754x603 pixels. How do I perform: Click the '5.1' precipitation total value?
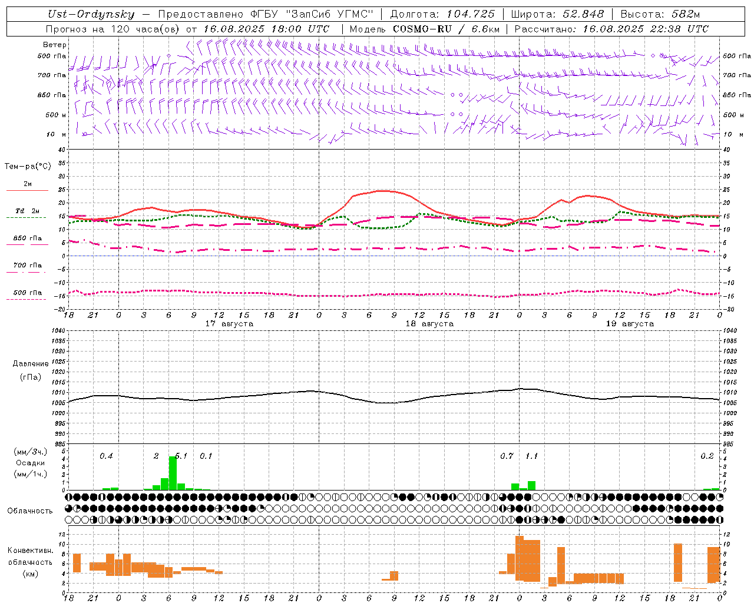(181, 456)
